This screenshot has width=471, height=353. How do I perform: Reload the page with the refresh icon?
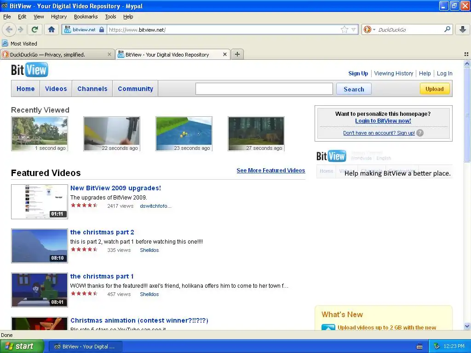(x=34, y=29)
